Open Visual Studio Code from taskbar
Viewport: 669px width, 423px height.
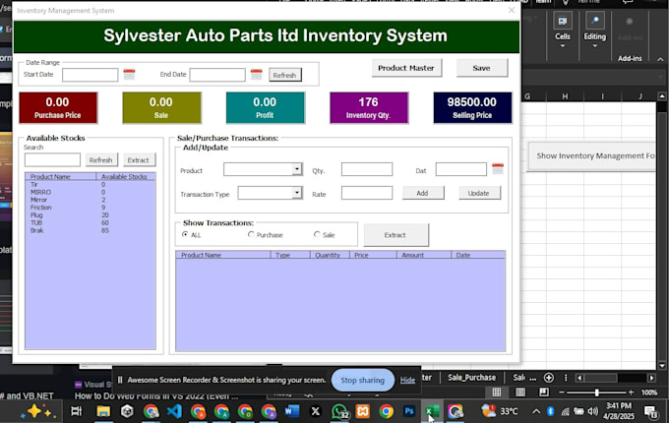(x=174, y=411)
